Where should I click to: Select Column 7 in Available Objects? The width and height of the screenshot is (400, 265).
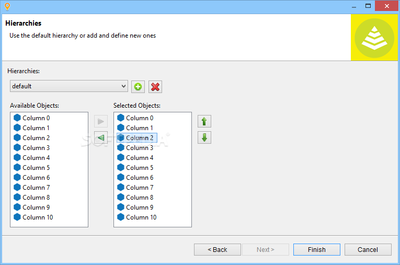click(x=32, y=188)
